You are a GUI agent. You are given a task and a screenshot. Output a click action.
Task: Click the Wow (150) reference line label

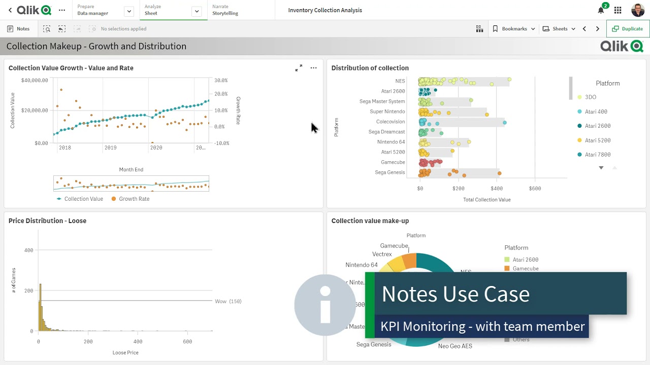(228, 301)
